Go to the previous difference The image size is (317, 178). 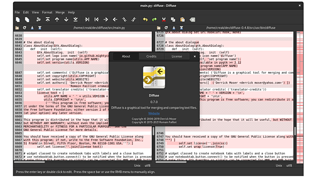[57, 19]
